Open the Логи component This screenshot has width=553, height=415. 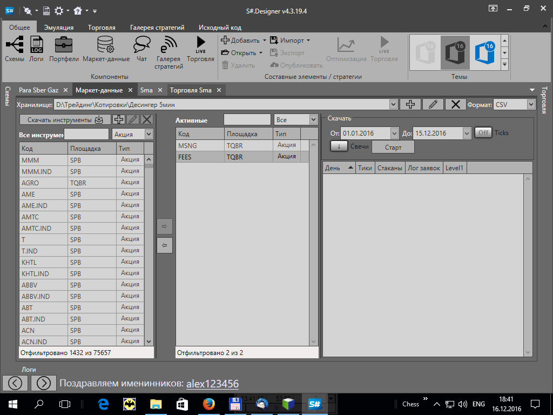click(x=36, y=49)
